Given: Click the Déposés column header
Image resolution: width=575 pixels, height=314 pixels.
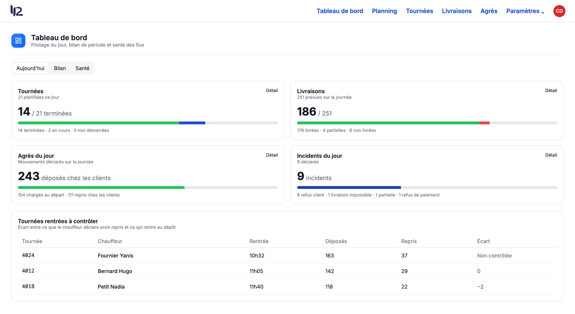Looking at the screenshot, I should click(x=336, y=241).
